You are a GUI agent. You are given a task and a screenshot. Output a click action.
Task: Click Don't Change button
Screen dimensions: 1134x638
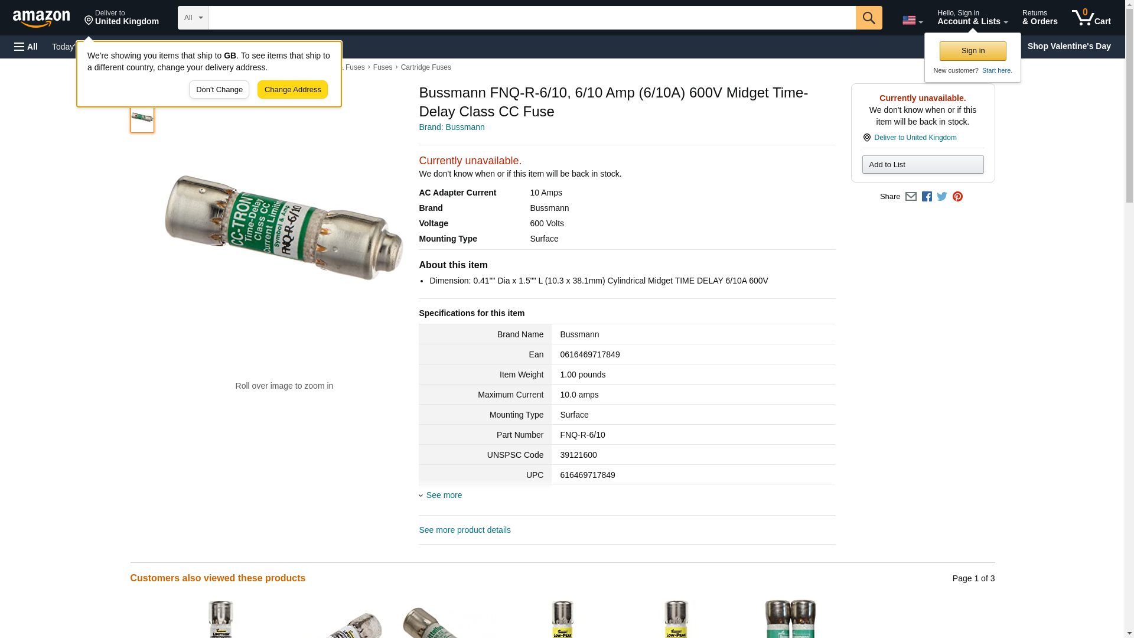click(219, 90)
